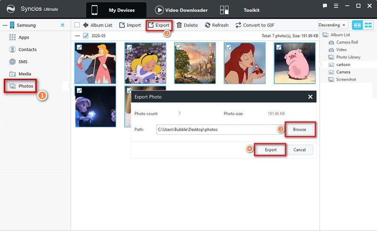Click the Import toolbar button
This screenshot has height=231, width=377.
pos(130,25)
